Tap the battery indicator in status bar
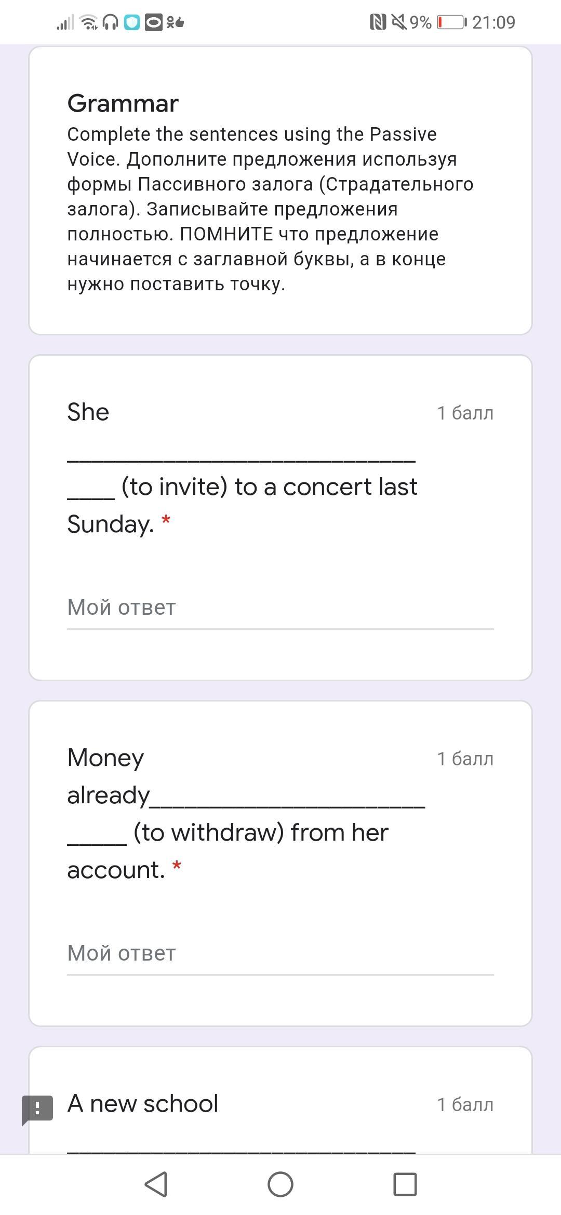Viewport: 561px width, 1215px height. [451, 22]
